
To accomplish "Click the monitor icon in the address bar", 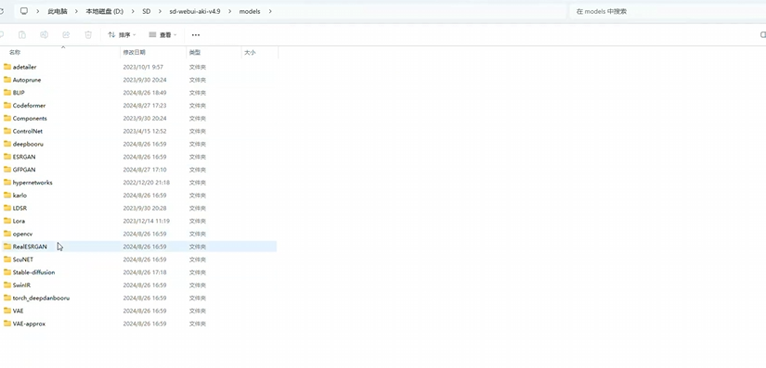I will [24, 11].
